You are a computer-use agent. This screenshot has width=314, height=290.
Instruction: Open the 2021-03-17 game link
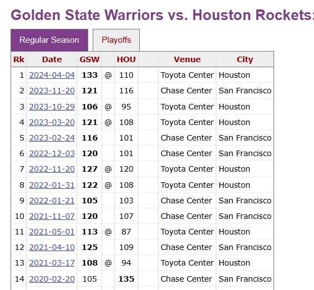[52, 263]
